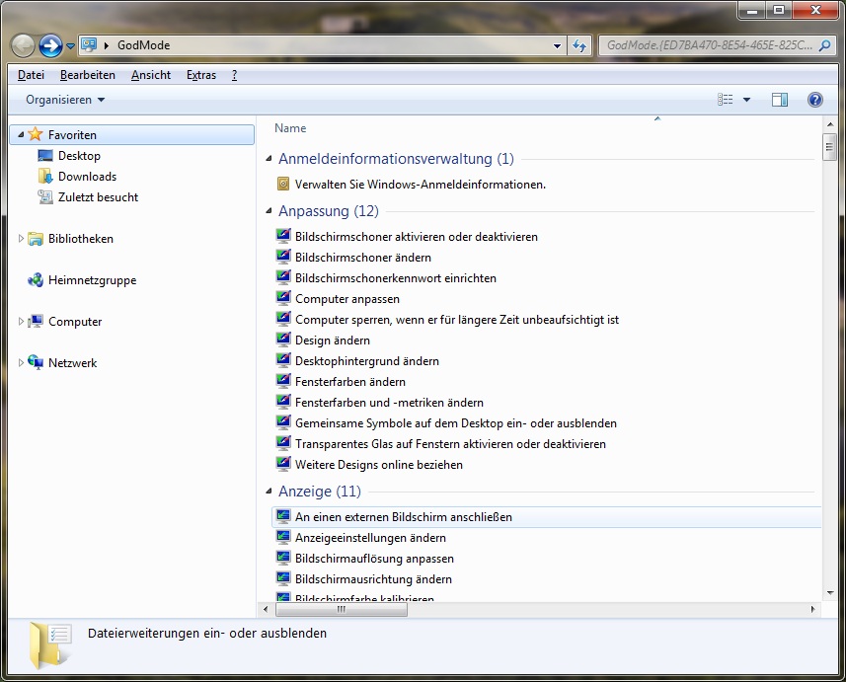Toggle the preview pane button
This screenshot has height=682, width=846.
point(780,100)
